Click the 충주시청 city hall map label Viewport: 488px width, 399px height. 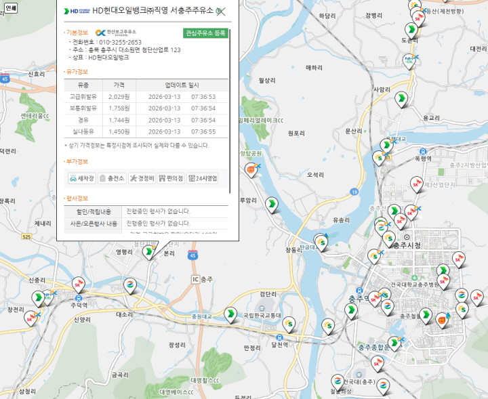pyautogui.click(x=407, y=245)
